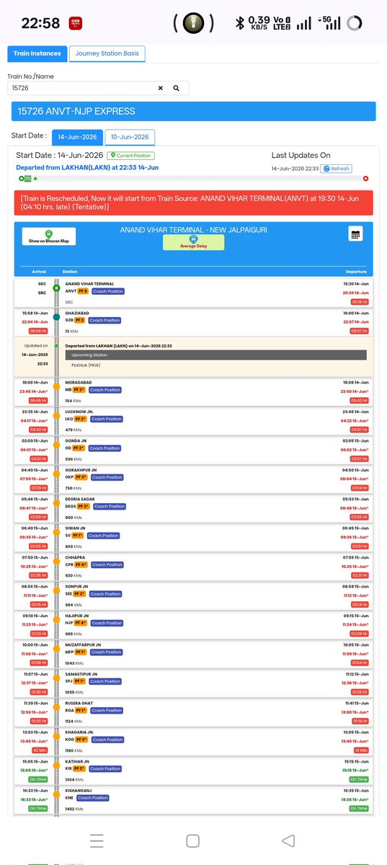Tap the red notification icon beside clock

[74, 24]
